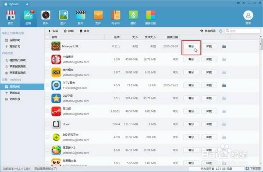Viewport: 263px width, 172px height.
Task: Click 卸载 button for Minecraft PE
Action: click(209, 46)
